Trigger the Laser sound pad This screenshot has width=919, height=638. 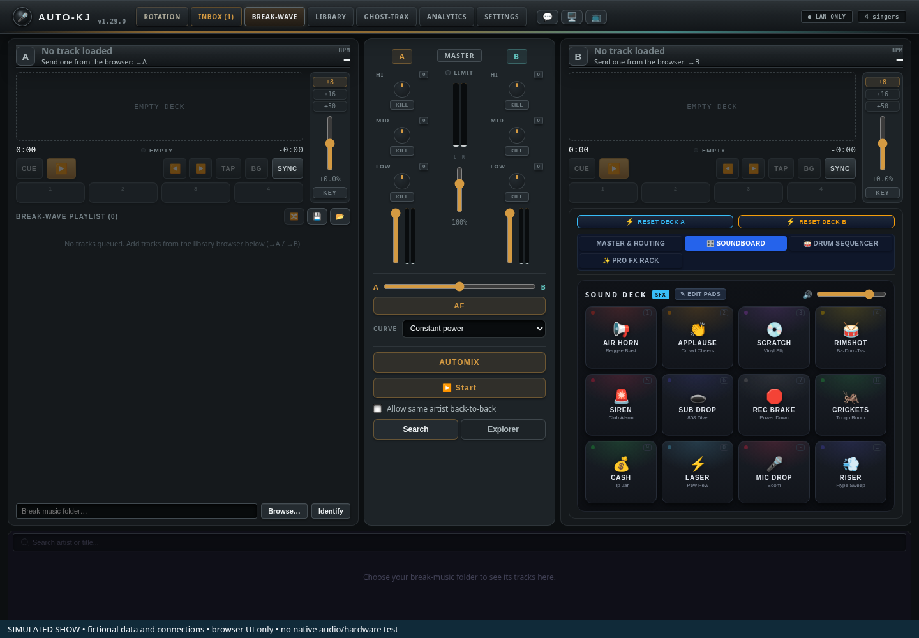point(698,472)
